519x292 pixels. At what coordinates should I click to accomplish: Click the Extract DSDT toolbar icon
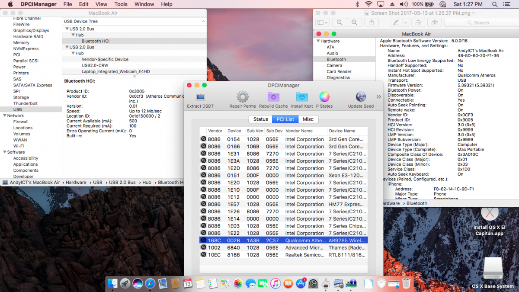200,97
